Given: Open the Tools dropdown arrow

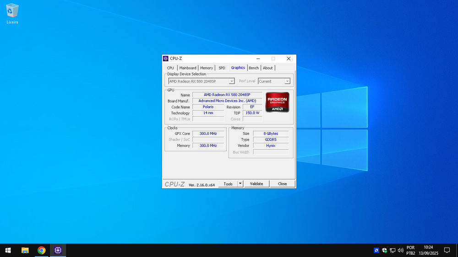Looking at the screenshot, I should (240, 184).
